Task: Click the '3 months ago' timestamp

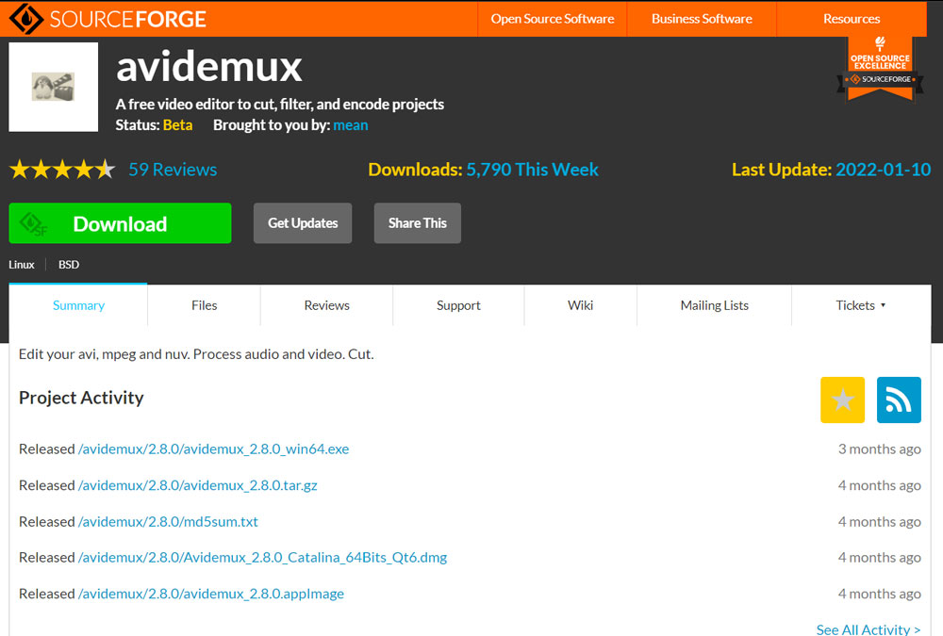Action: [880, 449]
